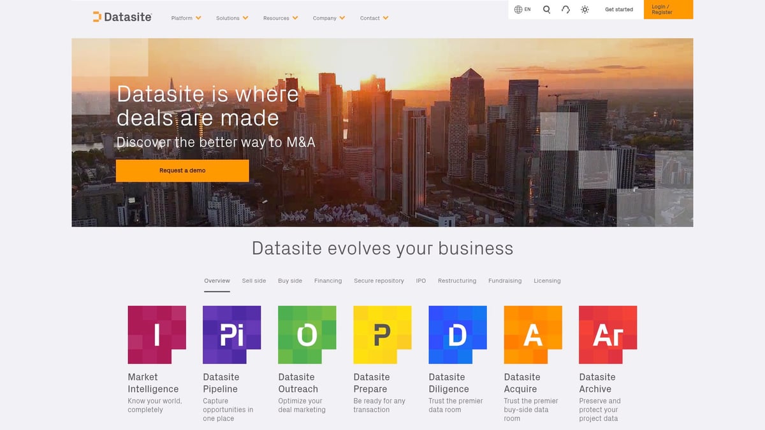Image resolution: width=765 pixels, height=430 pixels.
Task: Select the Market Intelligence product icon
Action: (157, 332)
